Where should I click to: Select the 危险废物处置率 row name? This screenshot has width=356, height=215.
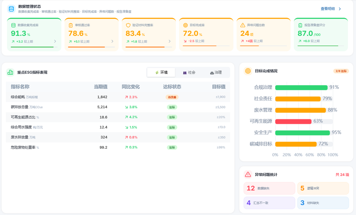click(x=23, y=147)
